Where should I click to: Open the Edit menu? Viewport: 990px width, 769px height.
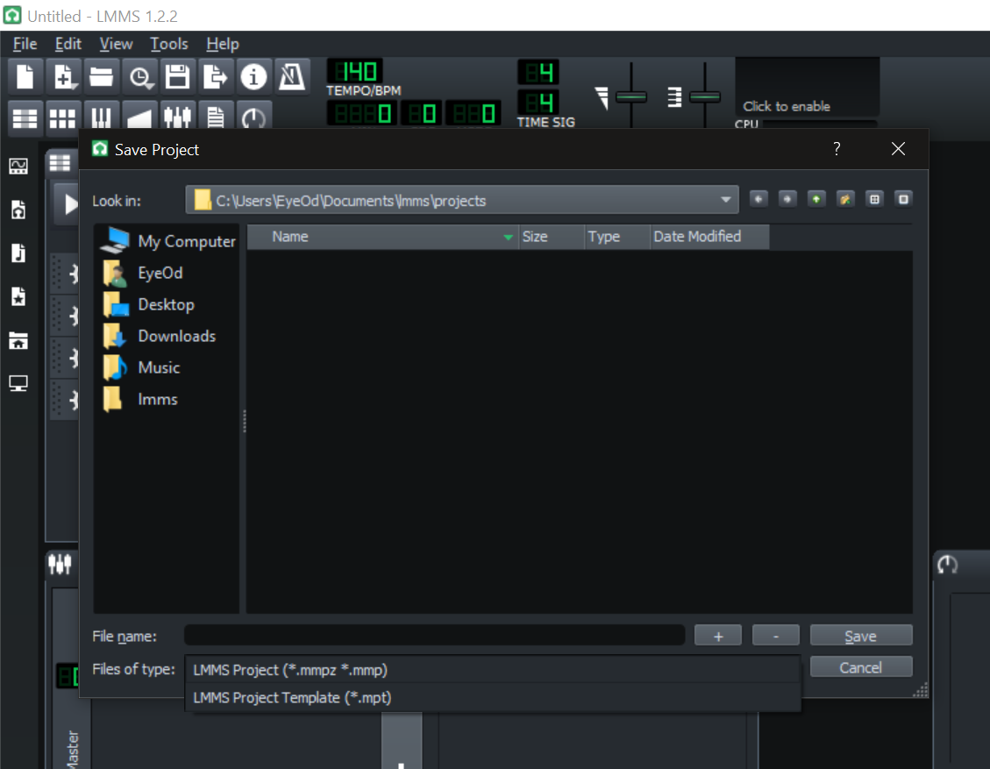click(x=68, y=44)
